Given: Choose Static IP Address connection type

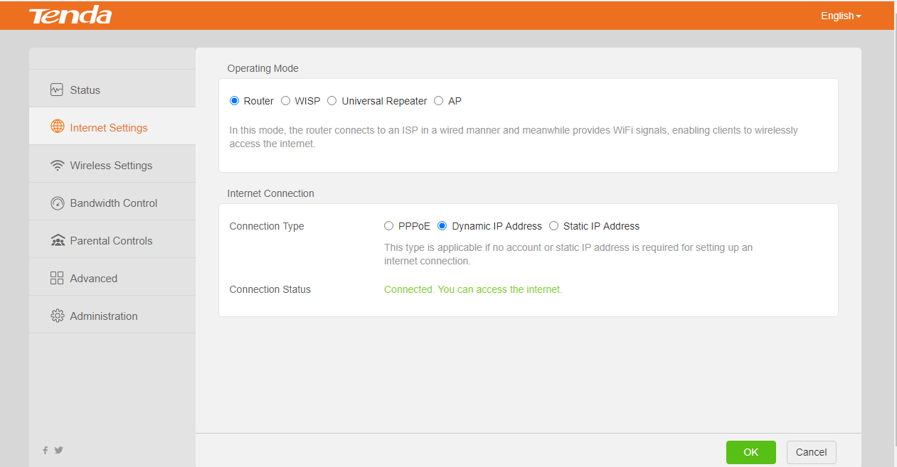Looking at the screenshot, I should 554,226.
